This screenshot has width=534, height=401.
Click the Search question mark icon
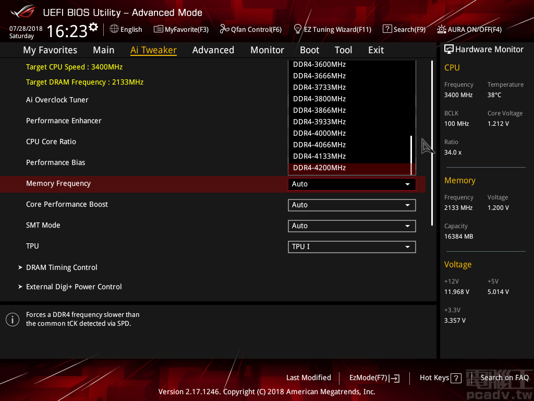click(x=387, y=29)
